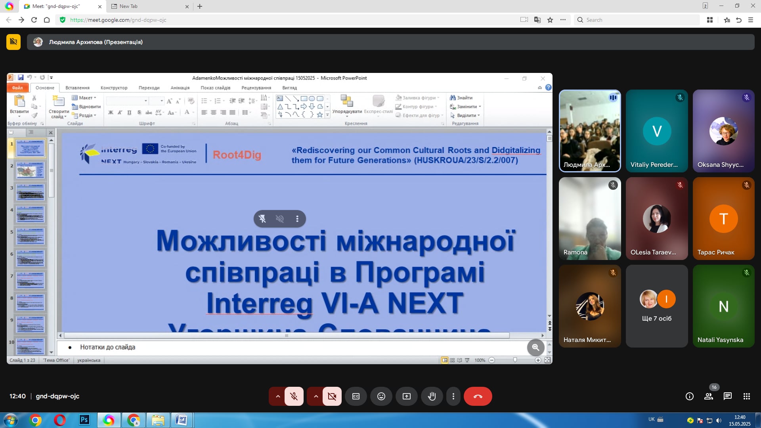Open meeting details info icon
Image resolution: width=761 pixels, height=428 pixels.
(x=690, y=396)
